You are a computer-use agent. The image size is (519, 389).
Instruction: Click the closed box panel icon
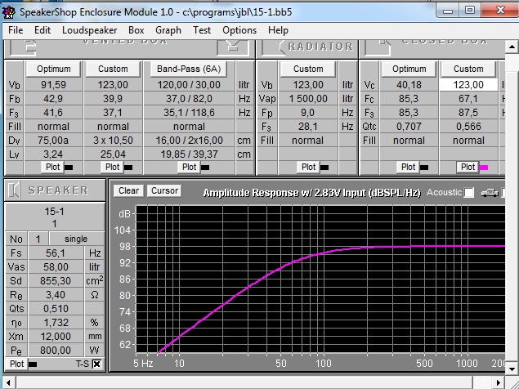tap(378, 48)
